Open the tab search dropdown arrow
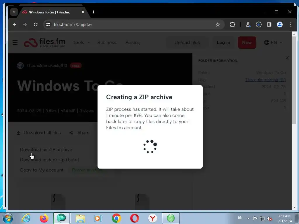The width and height of the screenshot is (299, 224). (14, 12)
